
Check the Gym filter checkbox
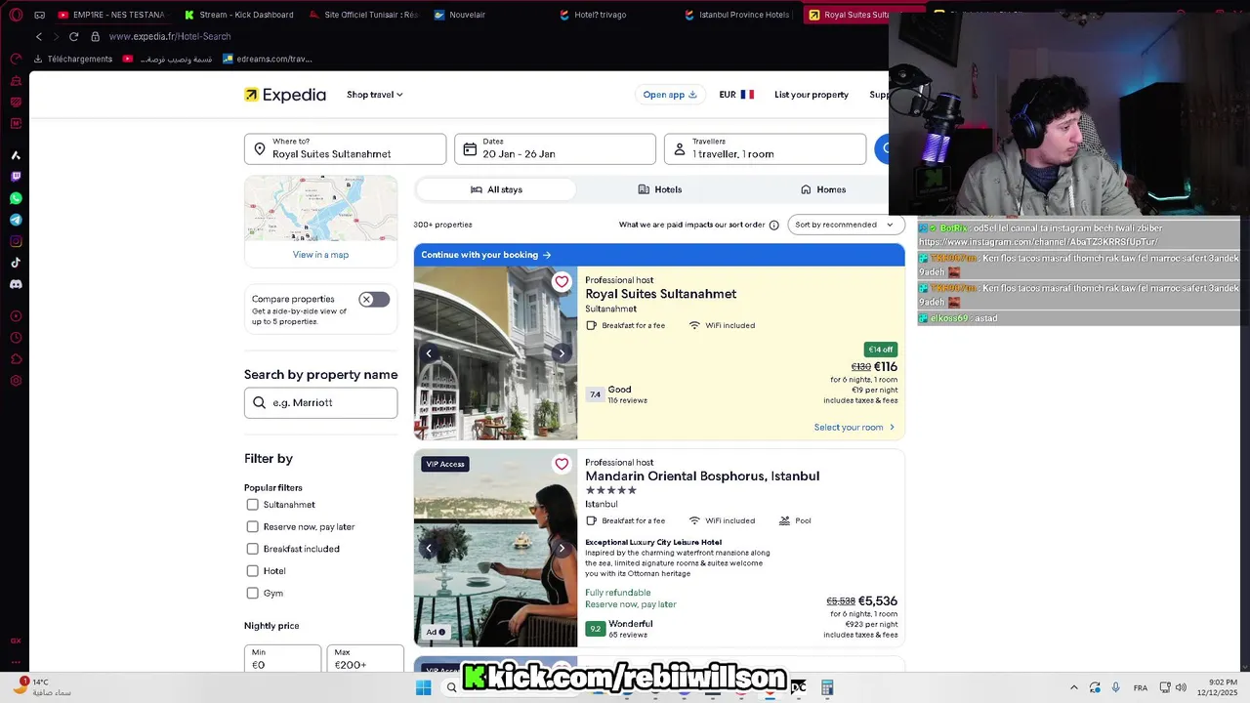click(x=252, y=593)
